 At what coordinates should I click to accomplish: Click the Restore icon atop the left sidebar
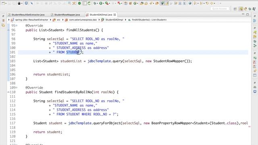[3, 16]
